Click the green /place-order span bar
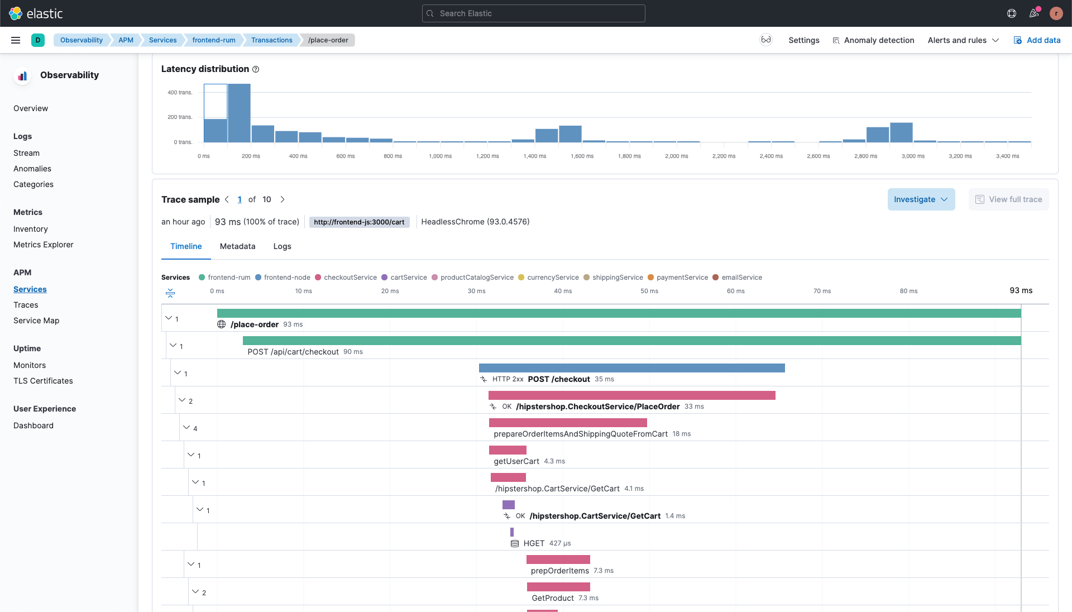 [619, 313]
